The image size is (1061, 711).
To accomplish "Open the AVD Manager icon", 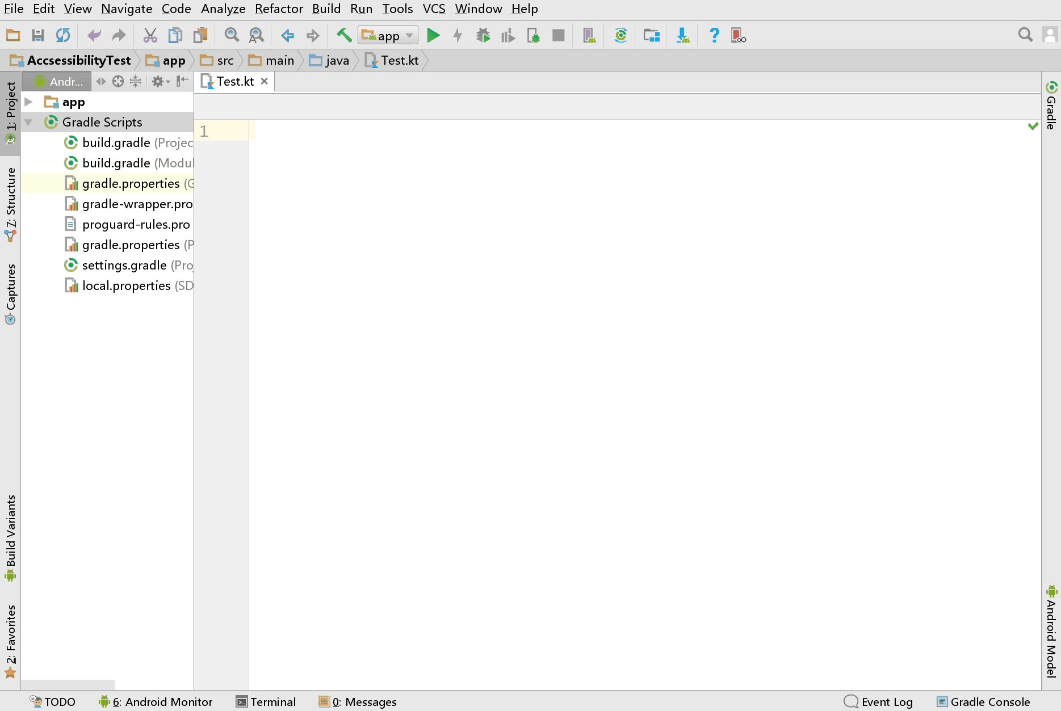I will 589,36.
